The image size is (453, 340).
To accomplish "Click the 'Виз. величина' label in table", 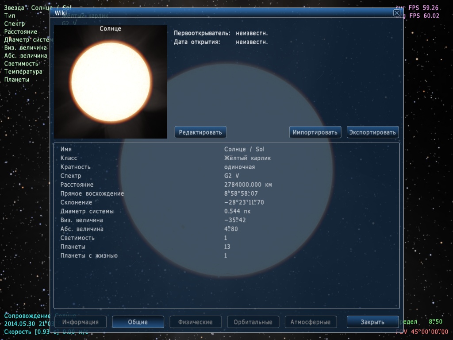I will click(82, 220).
